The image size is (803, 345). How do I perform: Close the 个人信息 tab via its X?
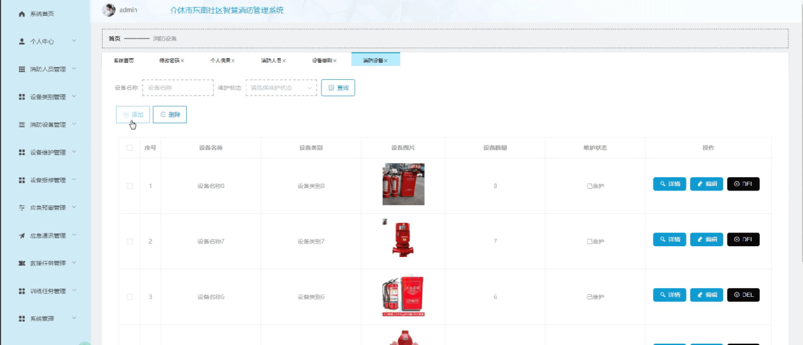pos(233,61)
